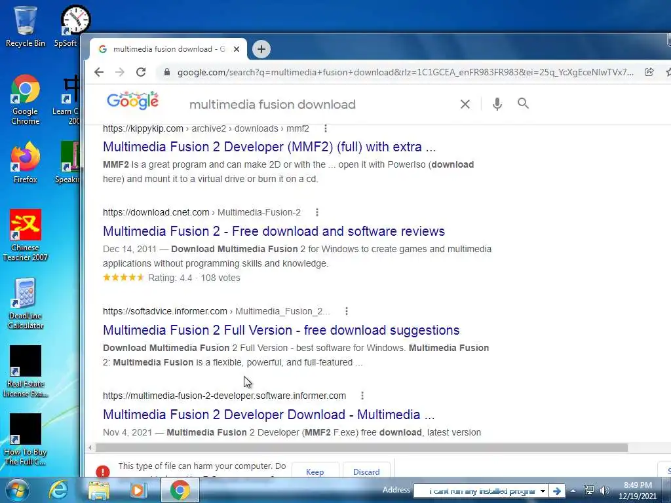This screenshot has height=503, width=671.
Task: Click the Google logo
Action: click(132, 101)
